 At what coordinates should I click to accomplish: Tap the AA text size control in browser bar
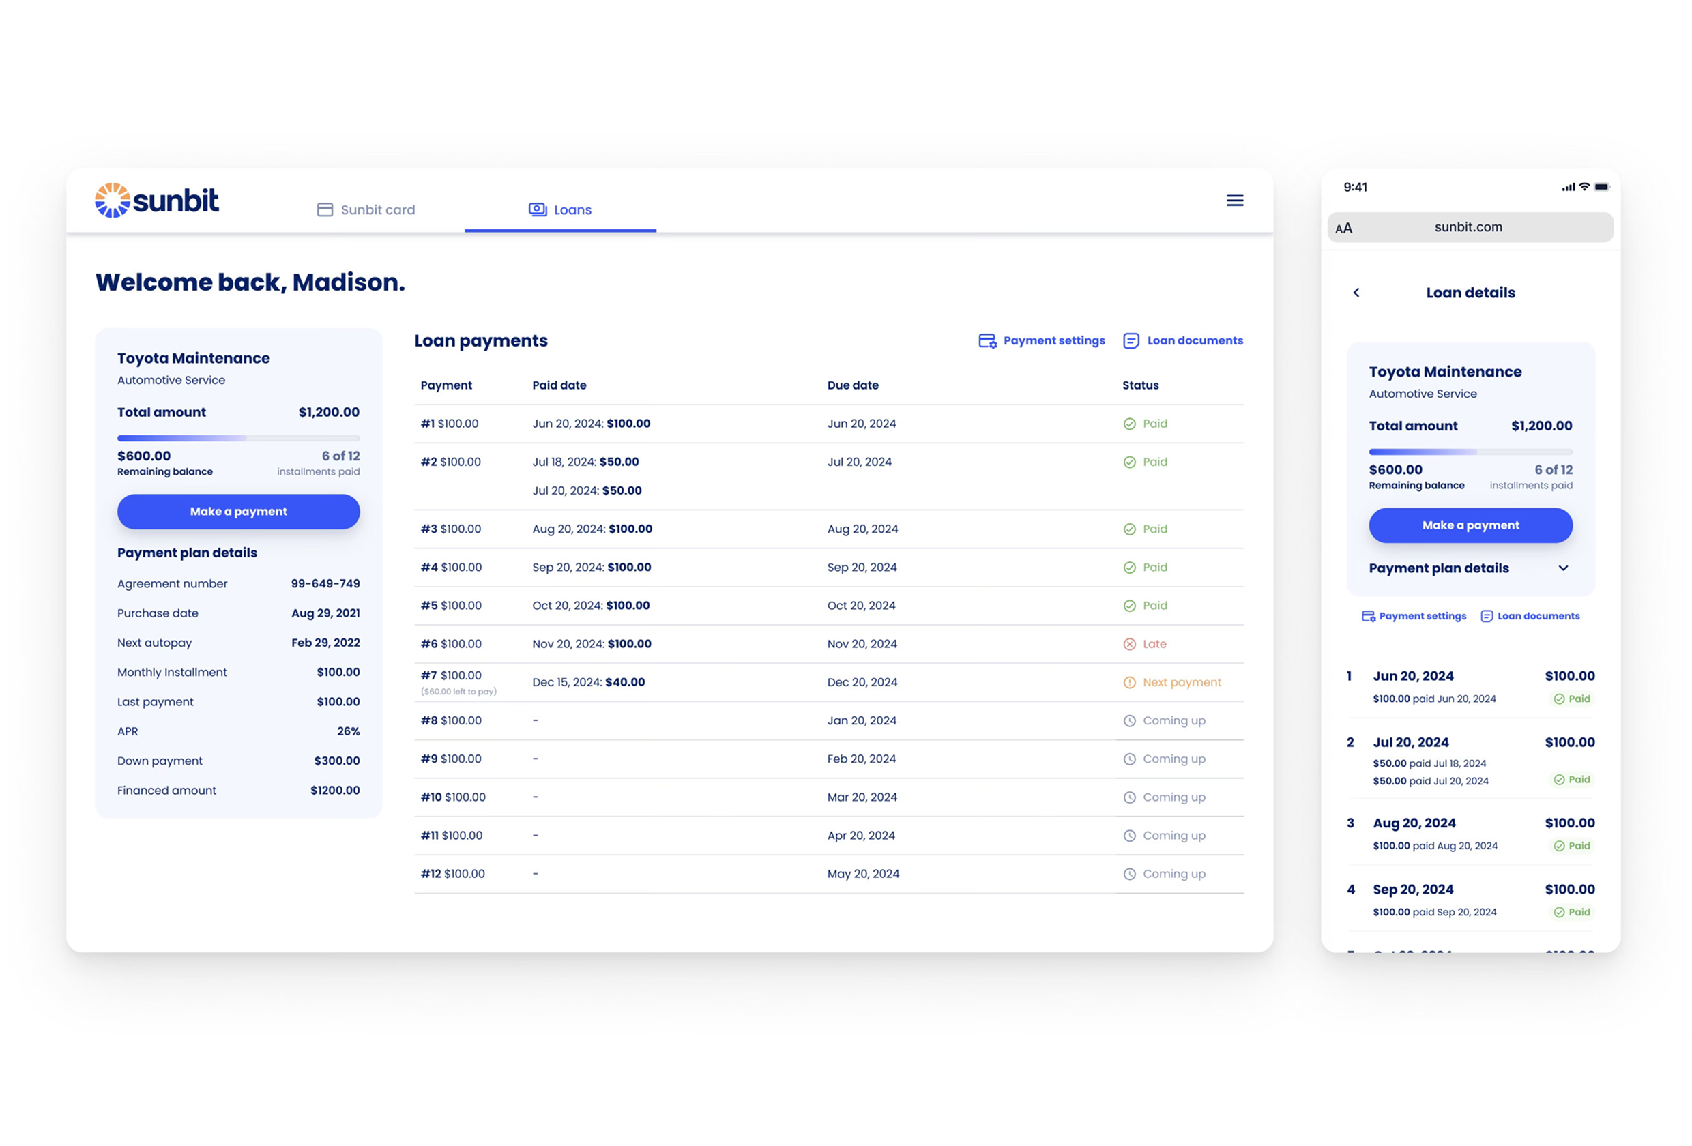(x=1343, y=228)
